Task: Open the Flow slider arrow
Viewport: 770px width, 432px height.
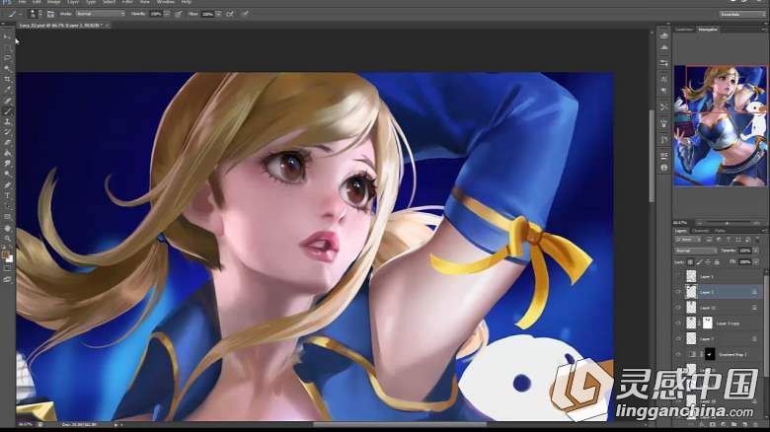Action: tap(218, 14)
